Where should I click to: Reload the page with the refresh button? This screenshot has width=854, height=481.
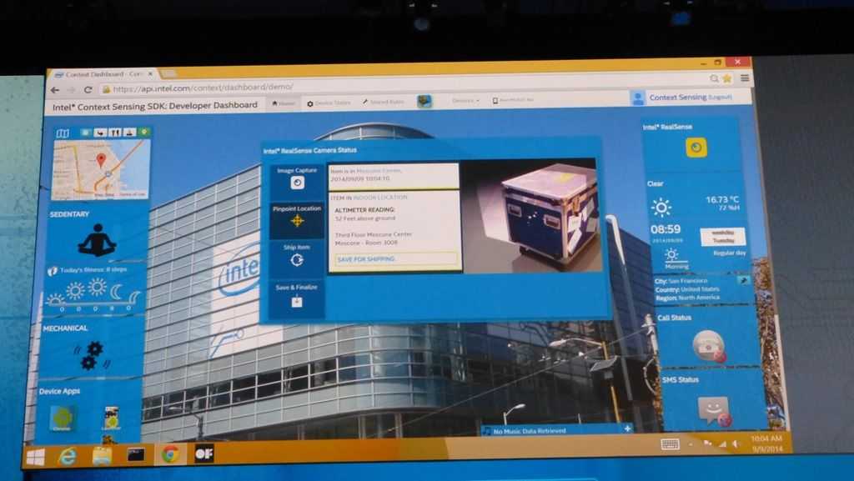click(x=88, y=89)
